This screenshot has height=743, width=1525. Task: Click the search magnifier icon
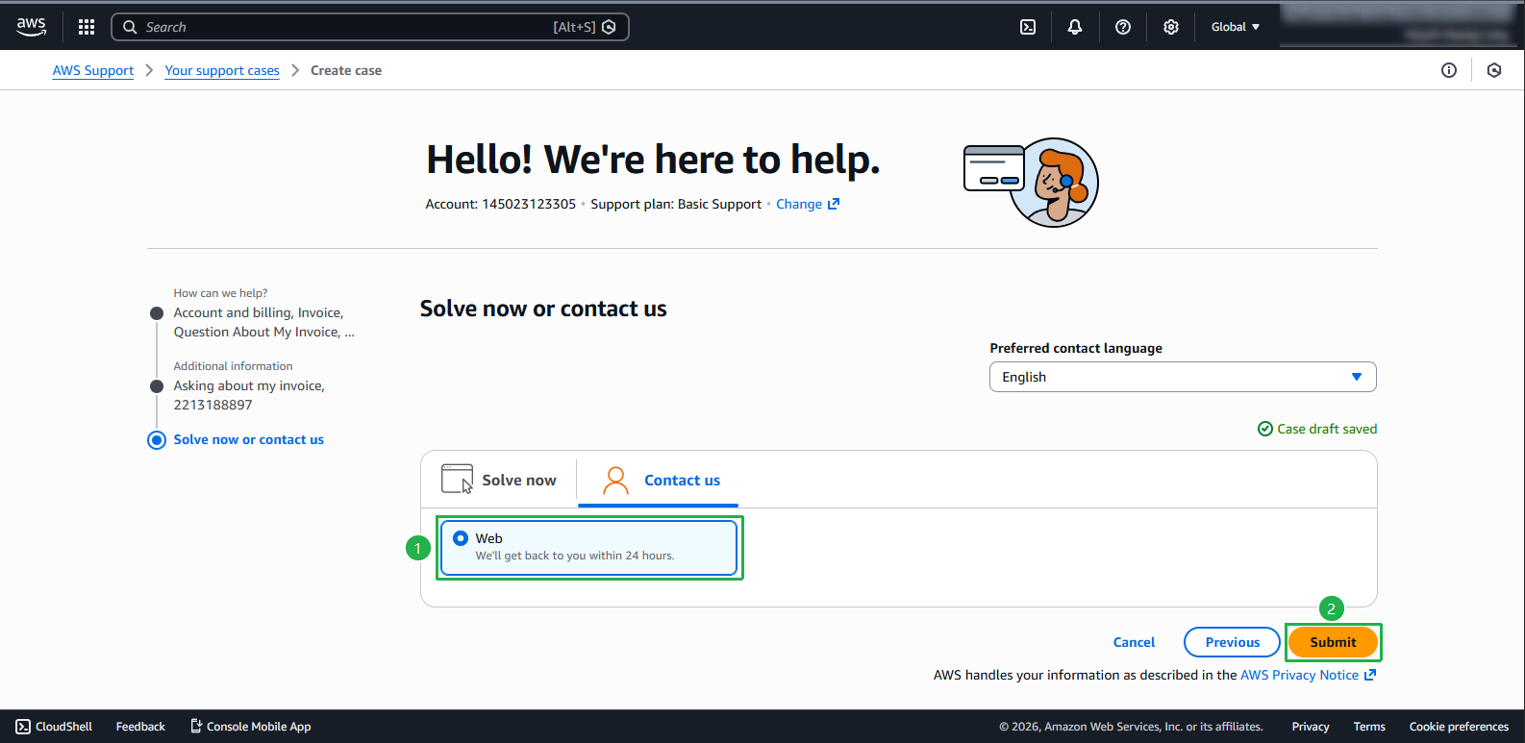click(x=130, y=27)
